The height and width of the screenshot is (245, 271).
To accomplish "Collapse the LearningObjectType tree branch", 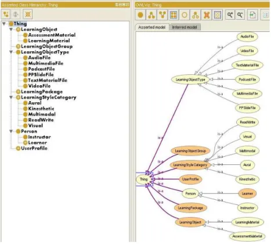I will tap(11, 52).
